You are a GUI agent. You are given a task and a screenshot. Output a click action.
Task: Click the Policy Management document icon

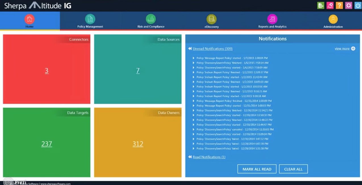[90, 19]
